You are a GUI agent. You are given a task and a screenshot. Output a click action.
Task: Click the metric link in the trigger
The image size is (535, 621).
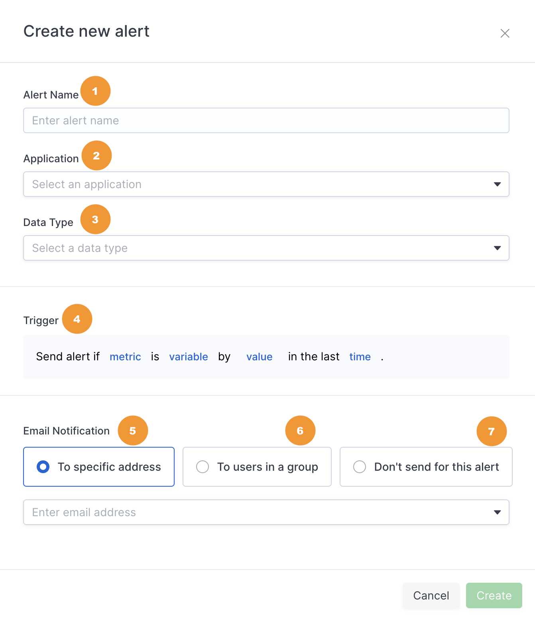pos(125,357)
